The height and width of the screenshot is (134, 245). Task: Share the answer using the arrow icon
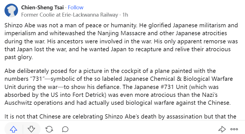[x=222, y=129]
